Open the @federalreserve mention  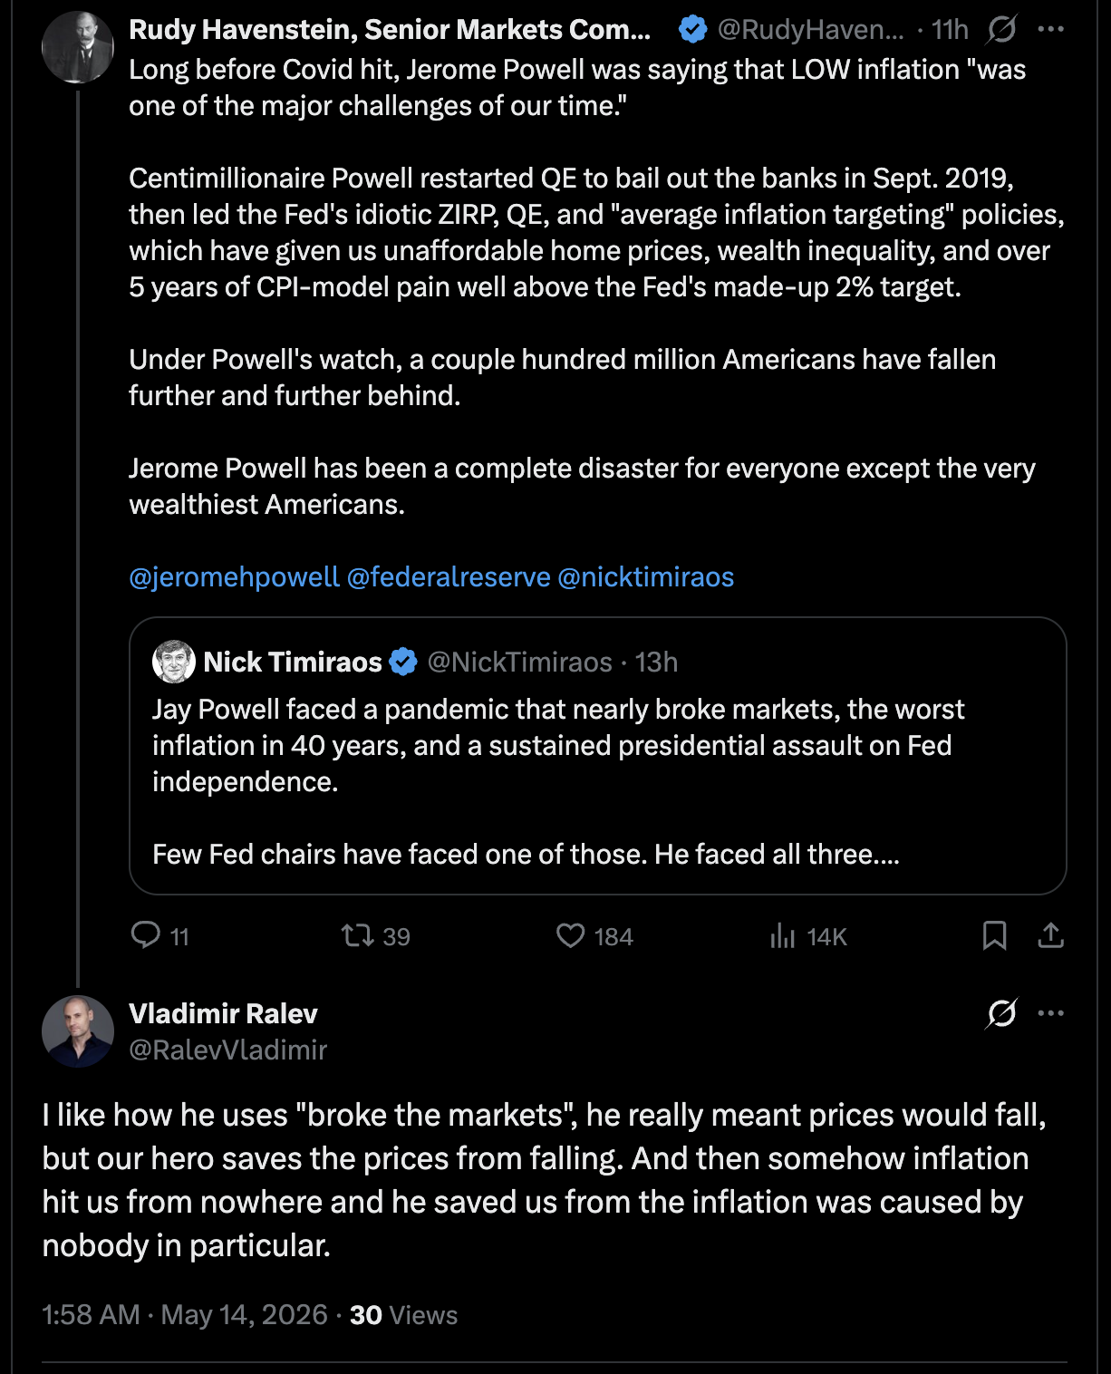tap(449, 577)
